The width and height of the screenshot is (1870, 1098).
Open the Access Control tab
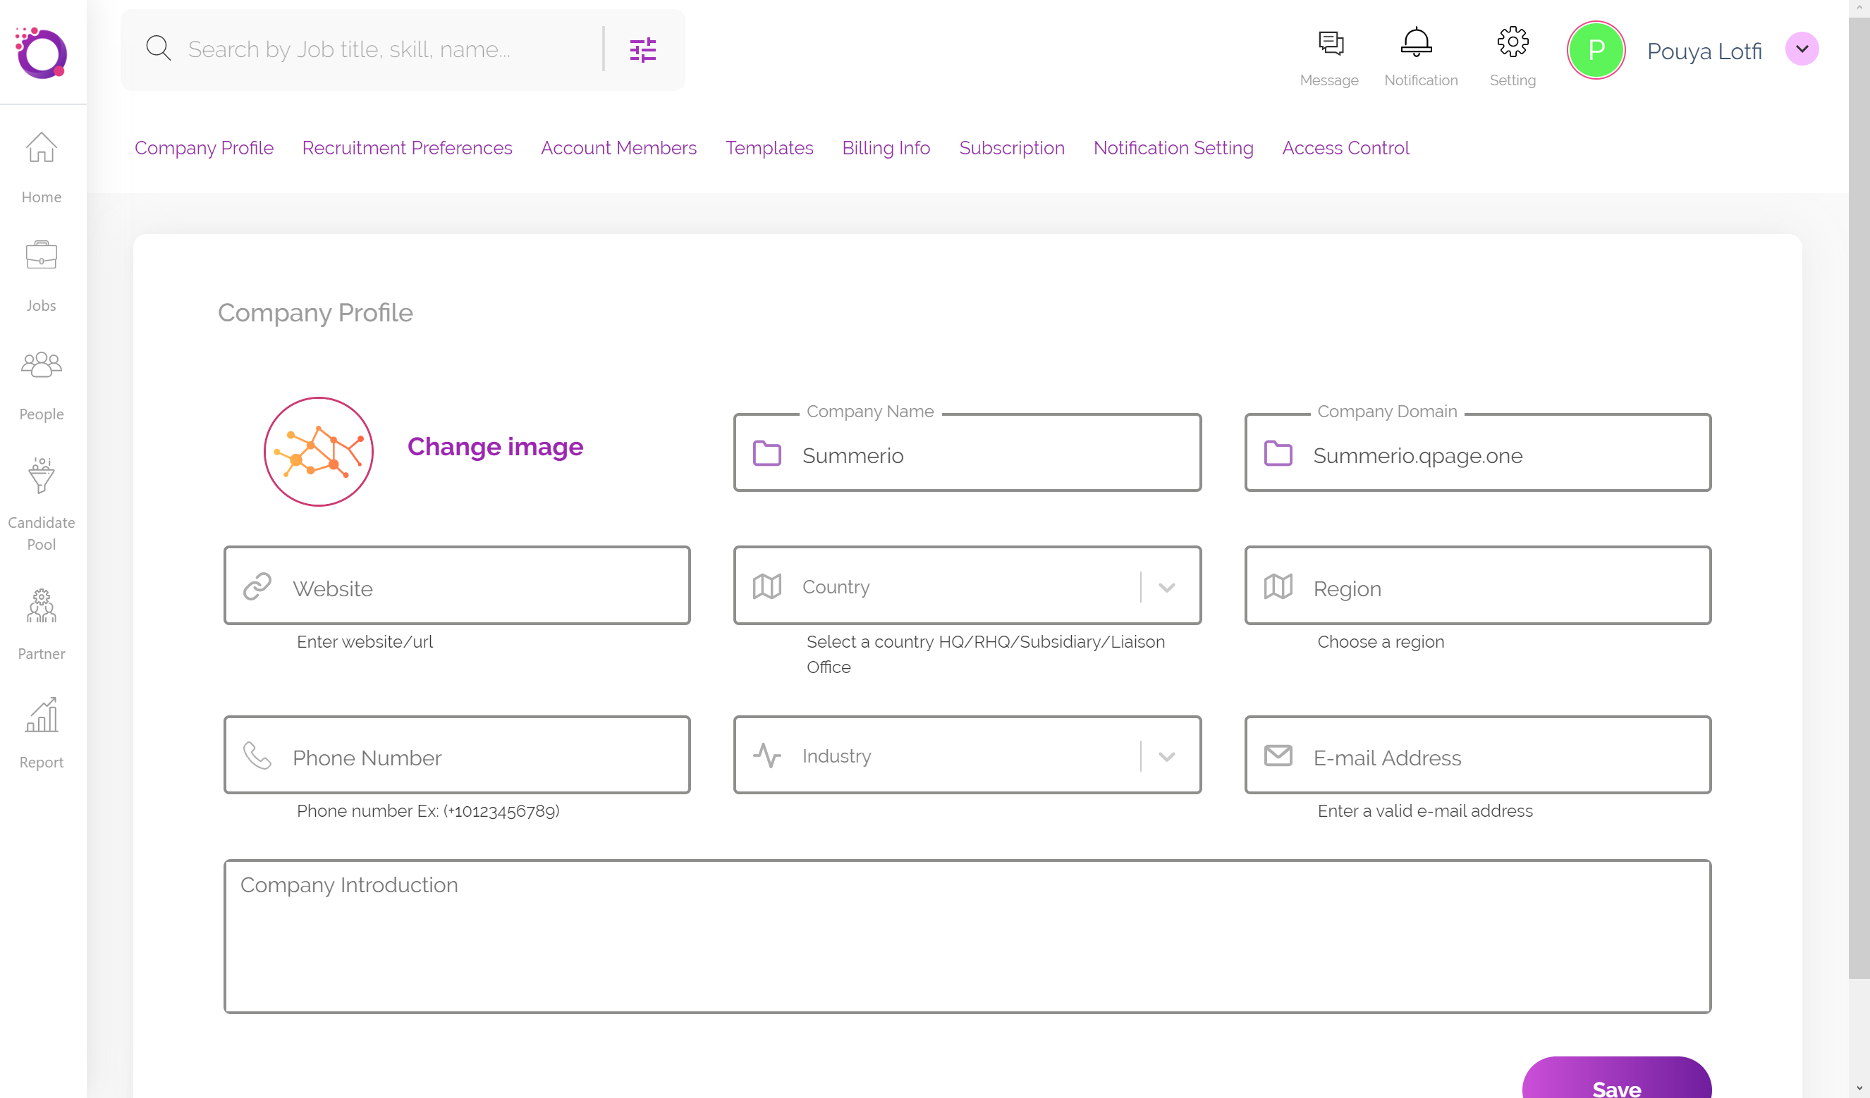1345,147
